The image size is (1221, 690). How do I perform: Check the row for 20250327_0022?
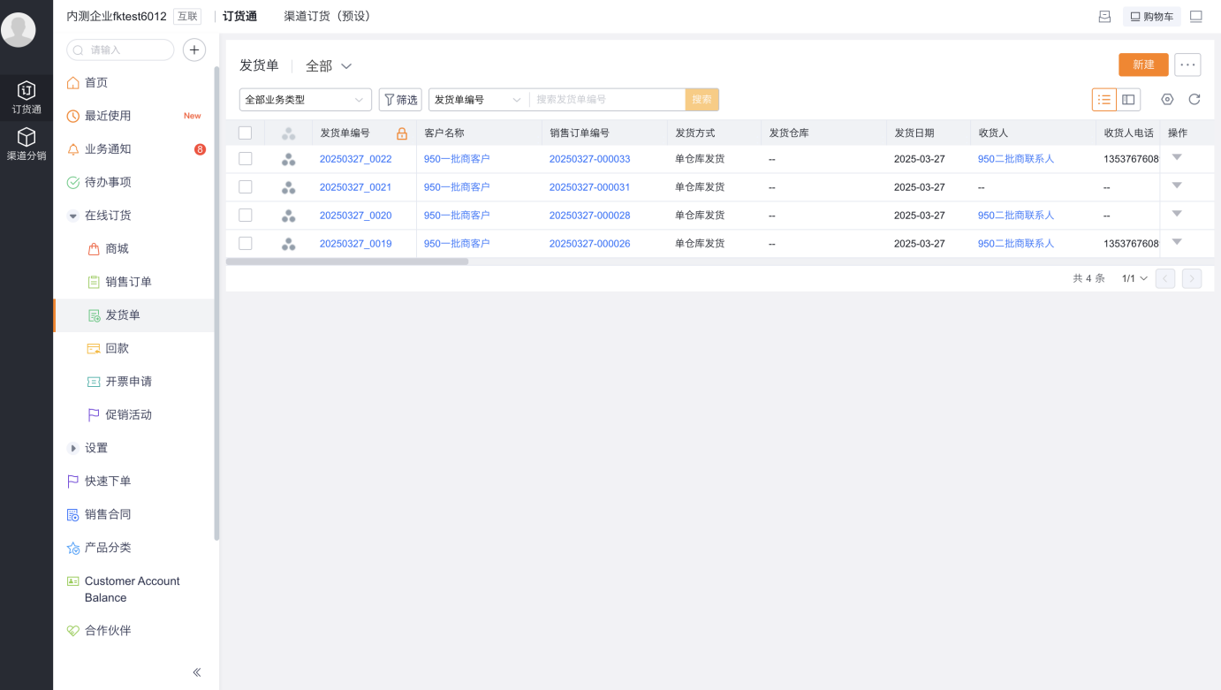(x=246, y=159)
